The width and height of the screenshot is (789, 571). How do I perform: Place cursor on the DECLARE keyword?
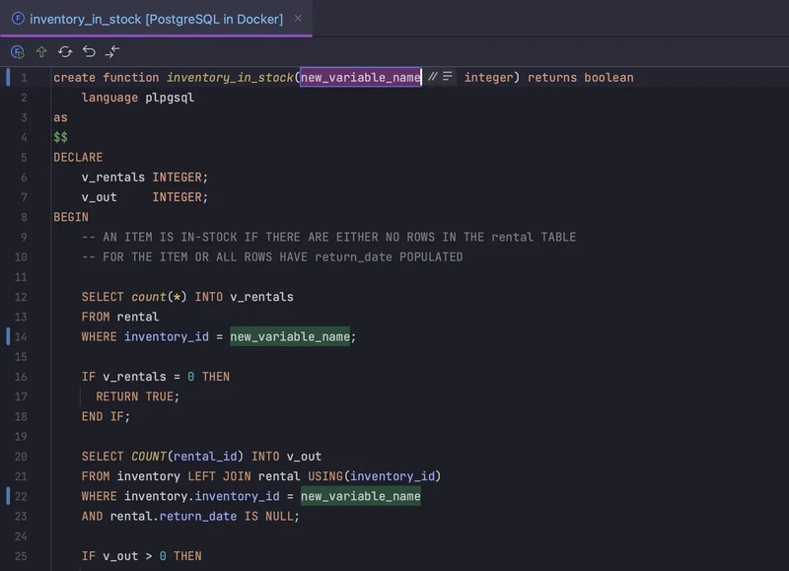[78, 157]
